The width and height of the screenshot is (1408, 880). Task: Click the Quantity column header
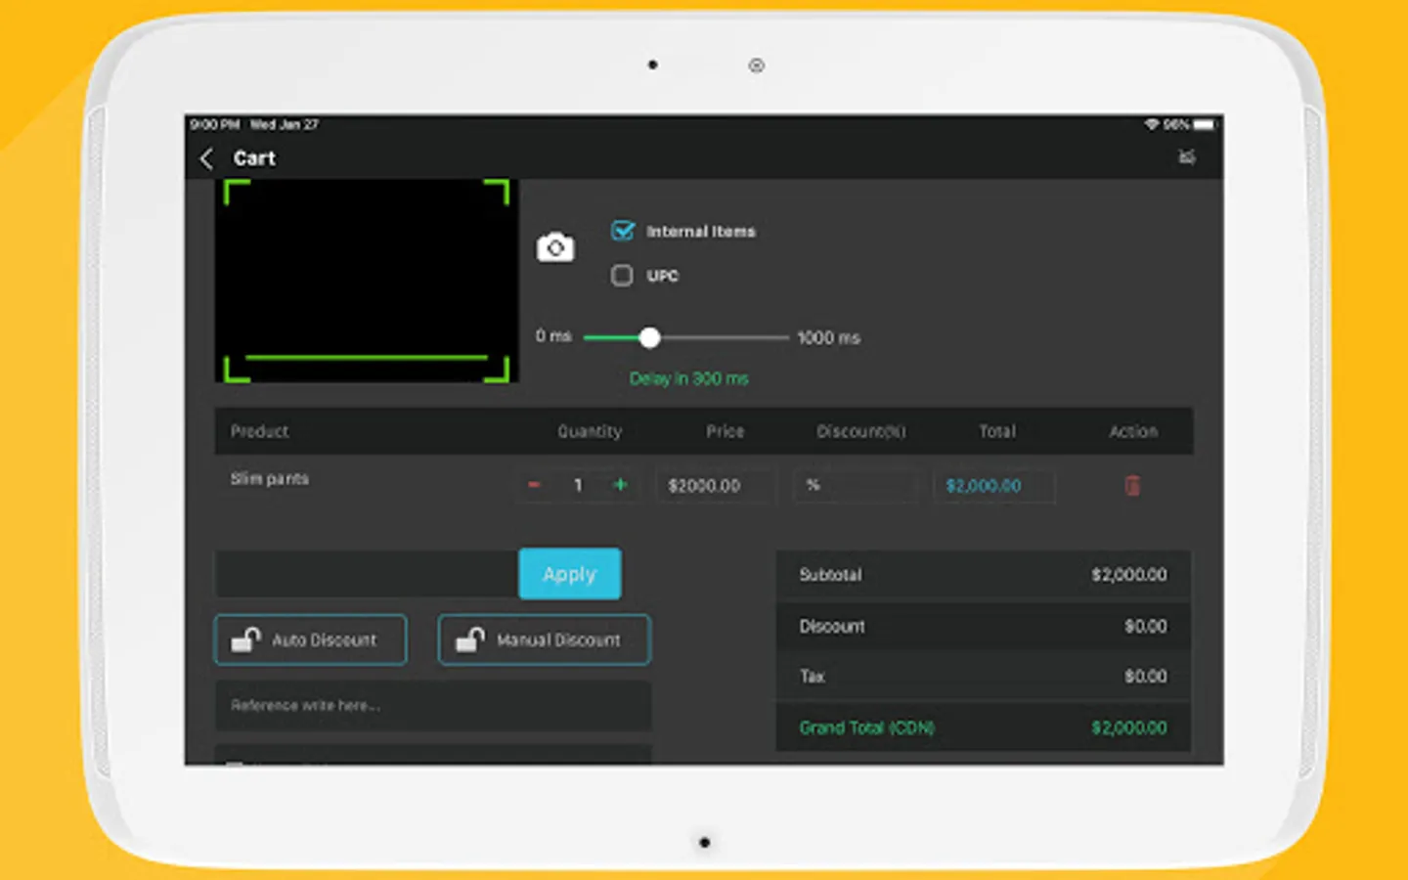pyautogui.click(x=590, y=431)
